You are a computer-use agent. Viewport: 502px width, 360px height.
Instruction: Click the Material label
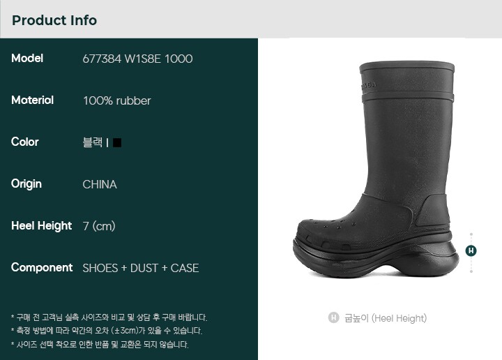click(32, 100)
